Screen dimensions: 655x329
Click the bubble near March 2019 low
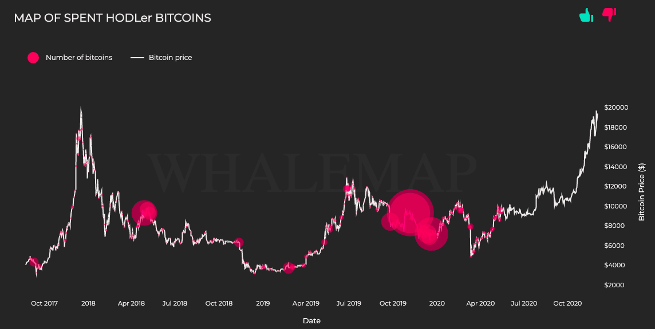(x=289, y=268)
